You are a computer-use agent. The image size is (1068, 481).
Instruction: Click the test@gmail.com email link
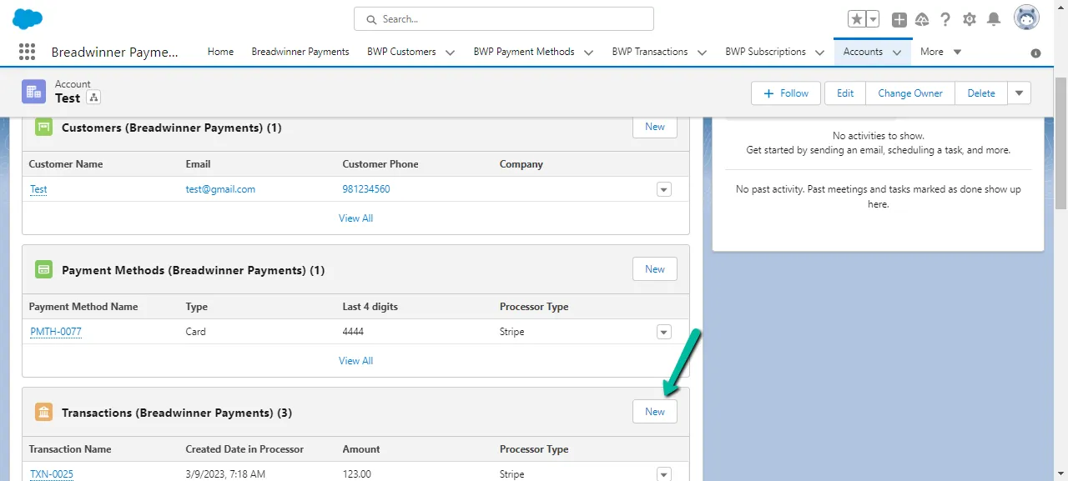[220, 189]
